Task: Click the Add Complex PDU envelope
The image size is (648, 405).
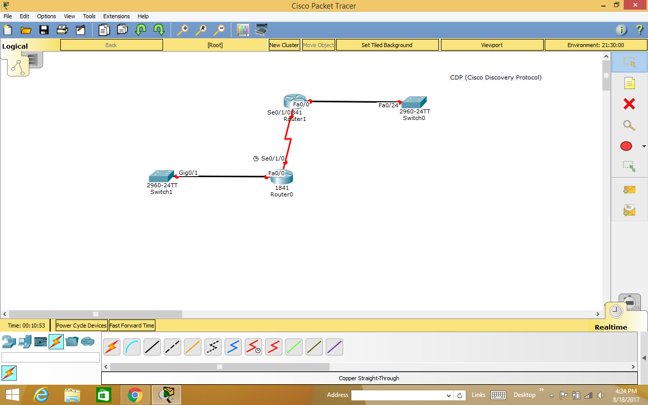Action: click(629, 210)
